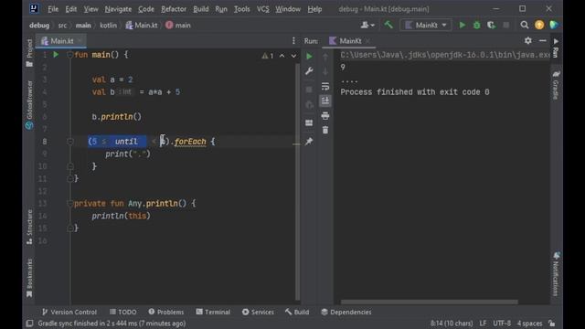Collapse the forEach lambda fold marker
This screenshot has width=585, height=329.
pyautogui.click(x=69, y=142)
